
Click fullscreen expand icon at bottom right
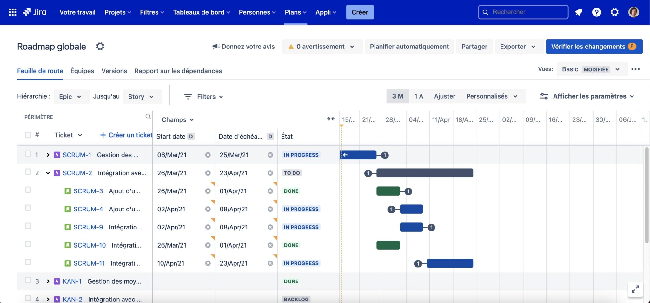point(635,289)
